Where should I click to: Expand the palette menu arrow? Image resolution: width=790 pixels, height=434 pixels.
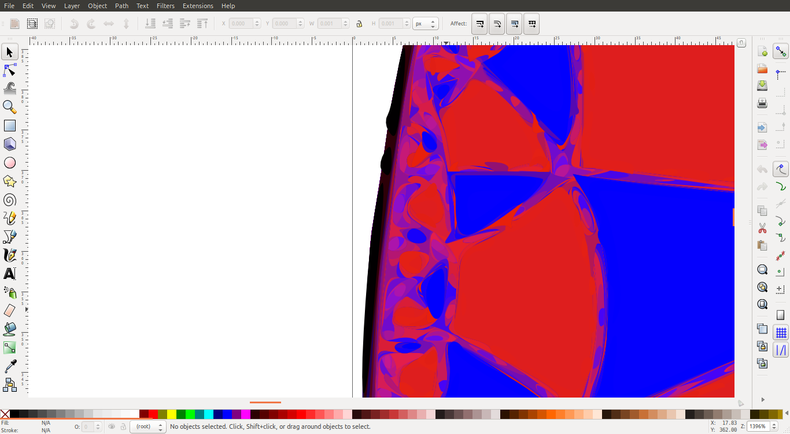click(786, 414)
